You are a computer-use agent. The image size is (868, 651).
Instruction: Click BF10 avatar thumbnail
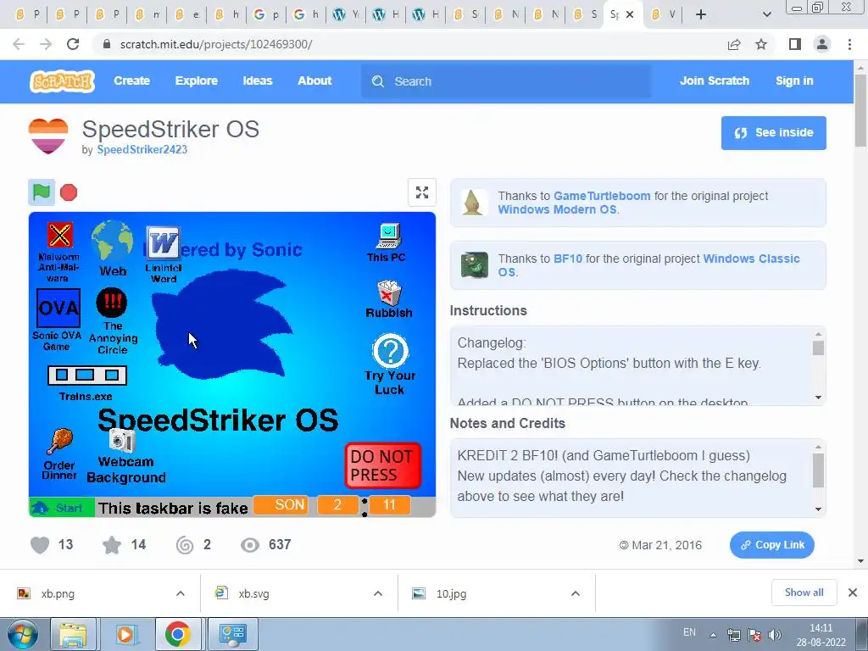coord(475,265)
